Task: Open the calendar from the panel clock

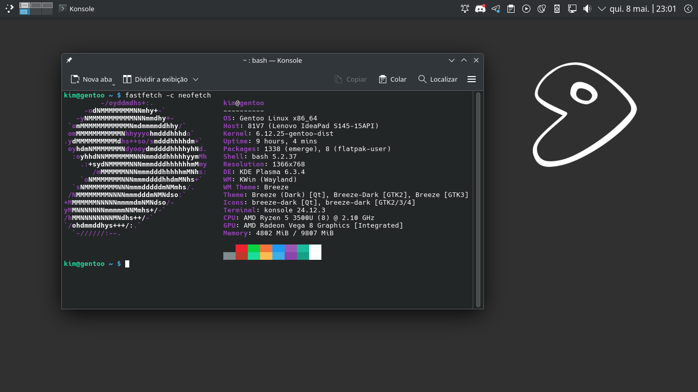Action: pos(643,9)
